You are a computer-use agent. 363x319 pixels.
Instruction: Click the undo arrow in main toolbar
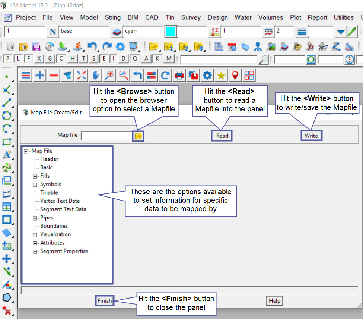click(x=92, y=46)
